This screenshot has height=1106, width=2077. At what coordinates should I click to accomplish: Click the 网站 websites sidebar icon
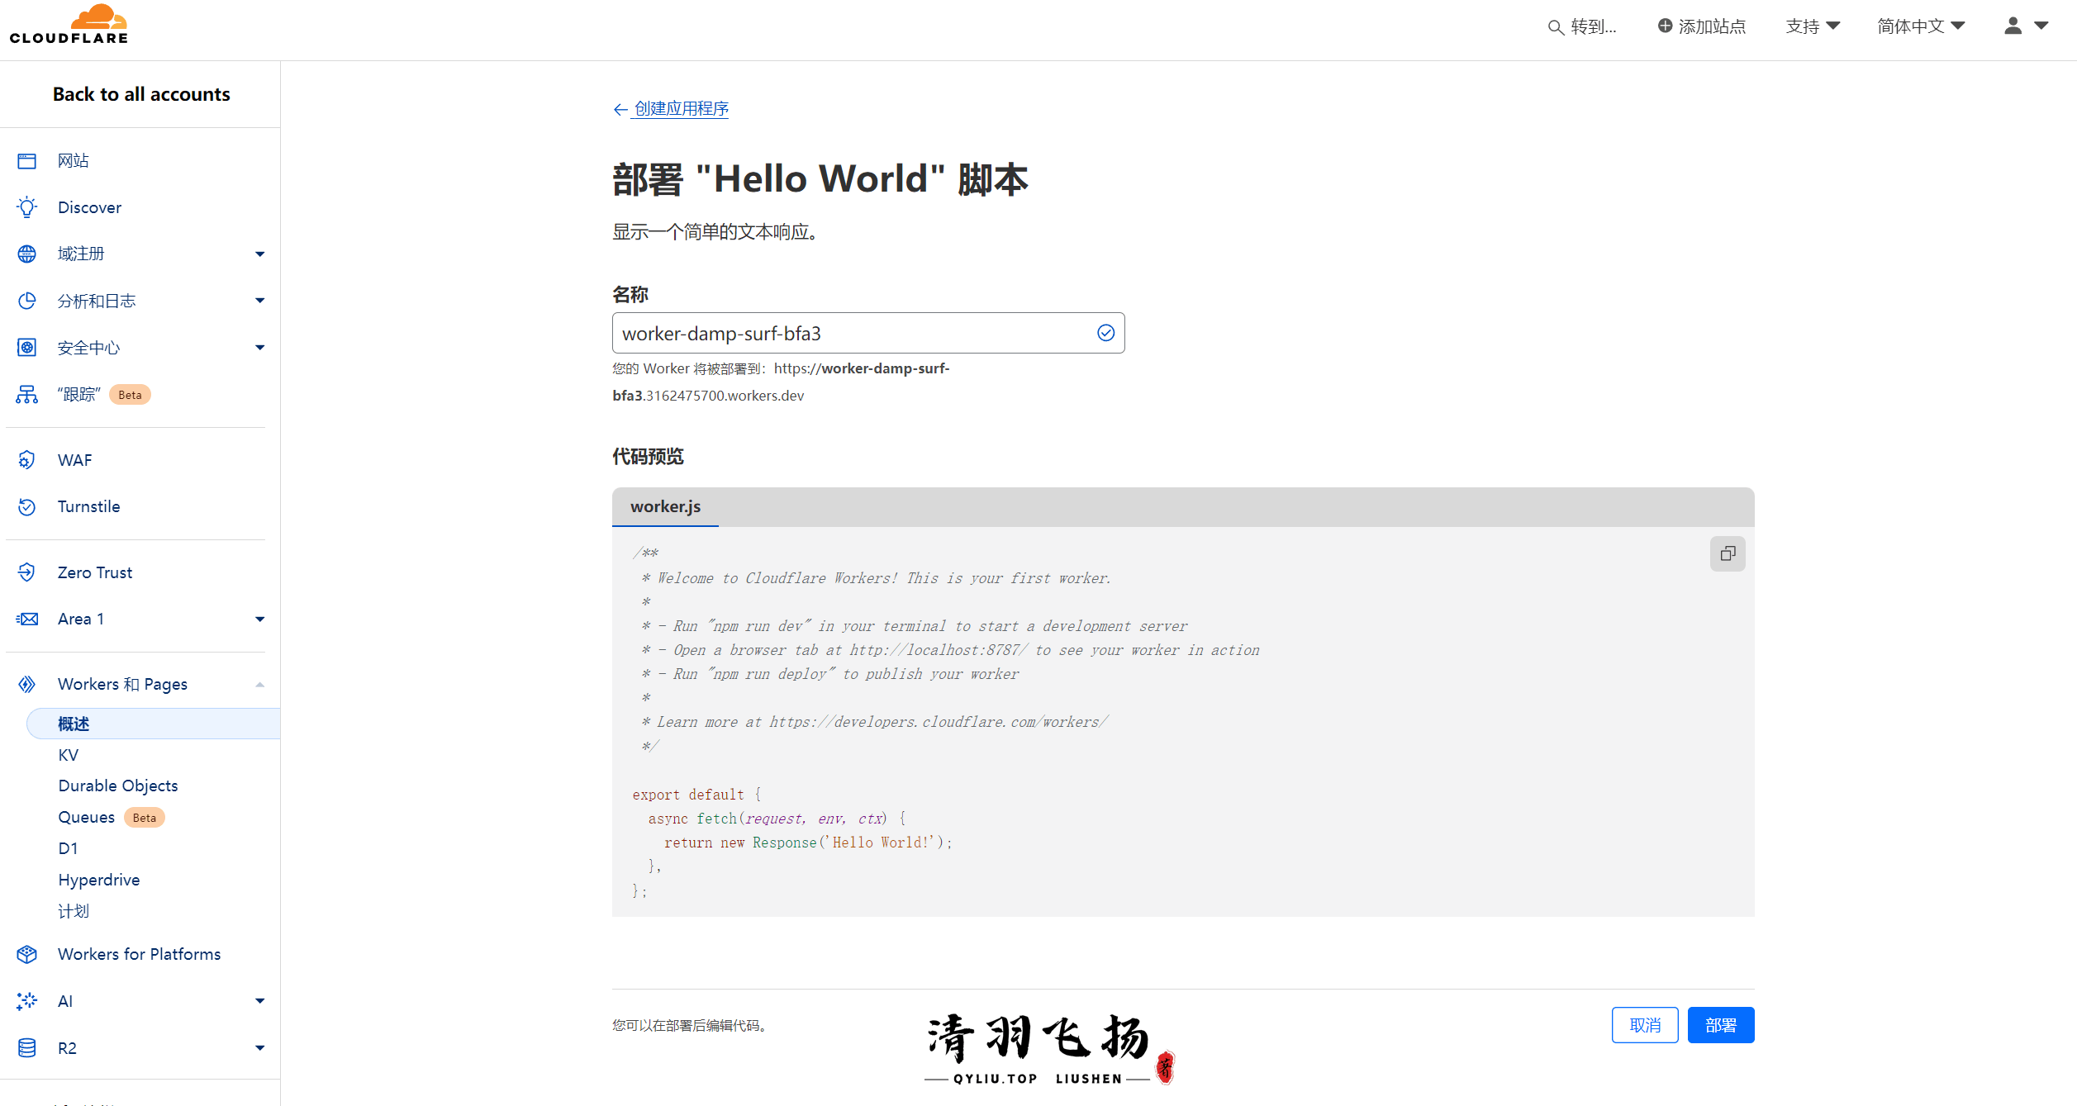click(27, 161)
